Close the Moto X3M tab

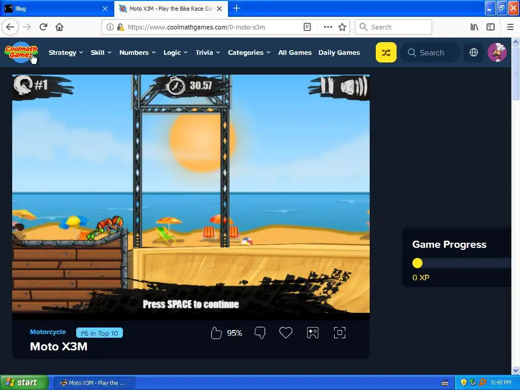coord(219,9)
